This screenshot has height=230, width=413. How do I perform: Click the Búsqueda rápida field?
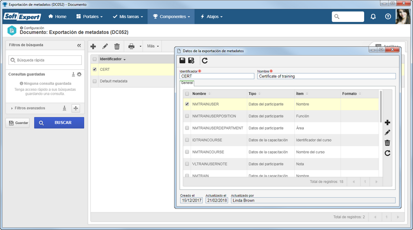[x=45, y=60]
